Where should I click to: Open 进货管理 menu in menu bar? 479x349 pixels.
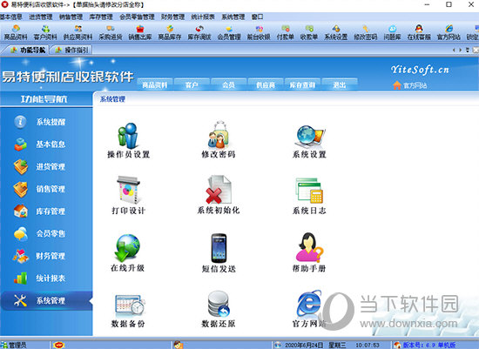coord(41,17)
